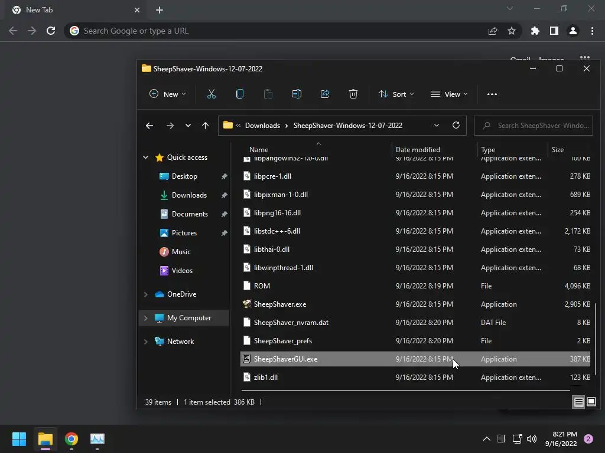The height and width of the screenshot is (453, 605).
Task: Expand the My Computer tree node
Action: (145, 318)
